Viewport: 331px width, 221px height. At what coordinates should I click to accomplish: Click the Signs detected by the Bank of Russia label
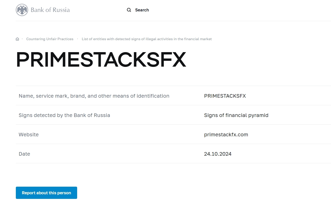64,115
